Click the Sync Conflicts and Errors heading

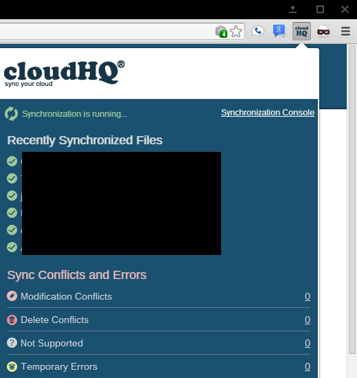[77, 275]
